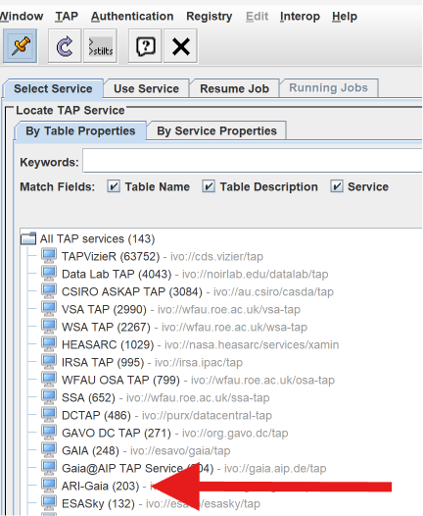Click the IRSA TAP service icon
The width and height of the screenshot is (423, 516).
[x=49, y=362]
